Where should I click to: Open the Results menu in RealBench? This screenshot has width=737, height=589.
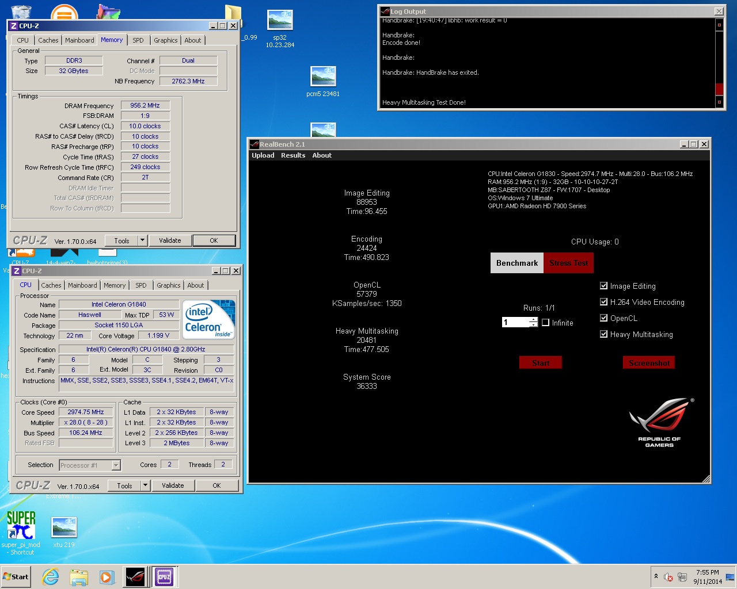(x=293, y=155)
